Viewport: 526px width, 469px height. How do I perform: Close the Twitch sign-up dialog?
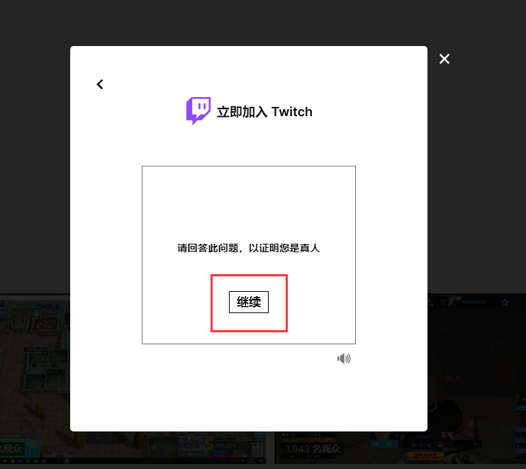point(444,59)
